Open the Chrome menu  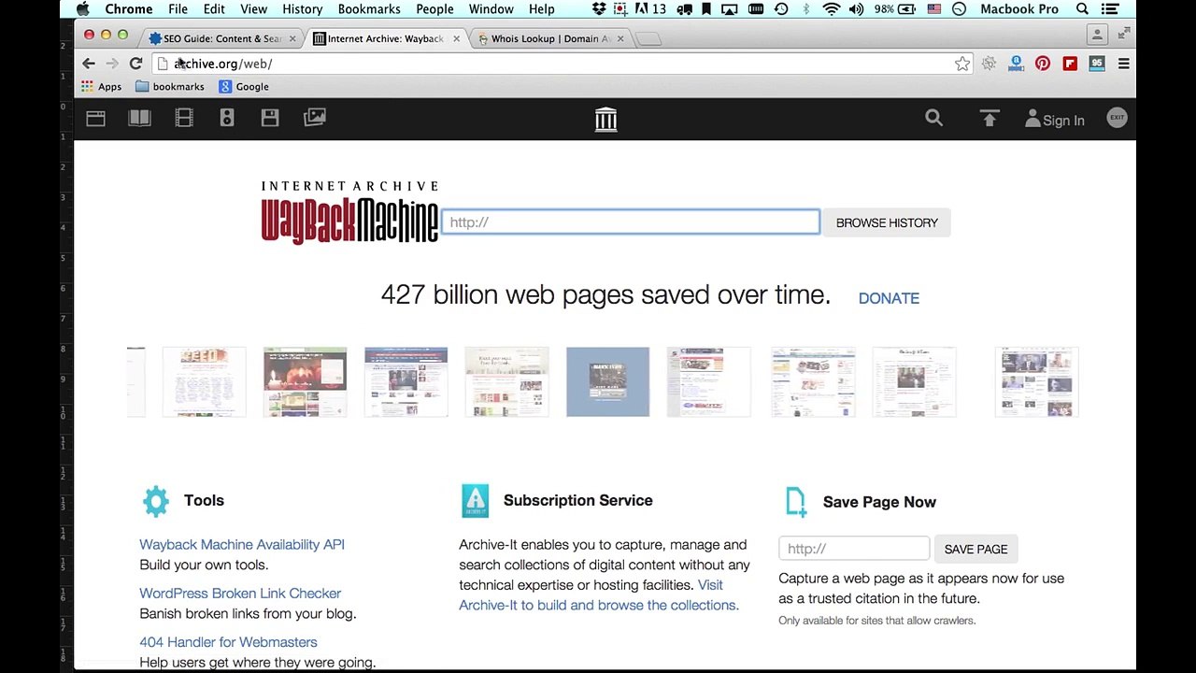129,9
